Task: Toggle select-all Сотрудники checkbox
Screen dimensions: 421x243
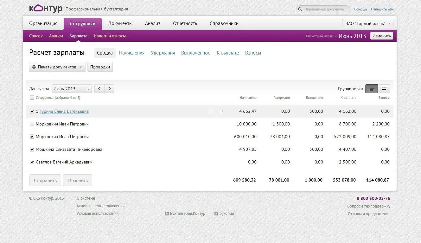Action: pos(32,98)
